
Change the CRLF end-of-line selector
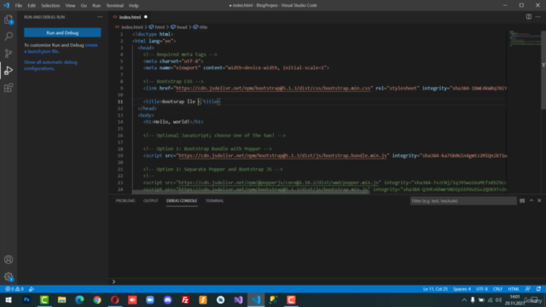[x=497, y=289]
